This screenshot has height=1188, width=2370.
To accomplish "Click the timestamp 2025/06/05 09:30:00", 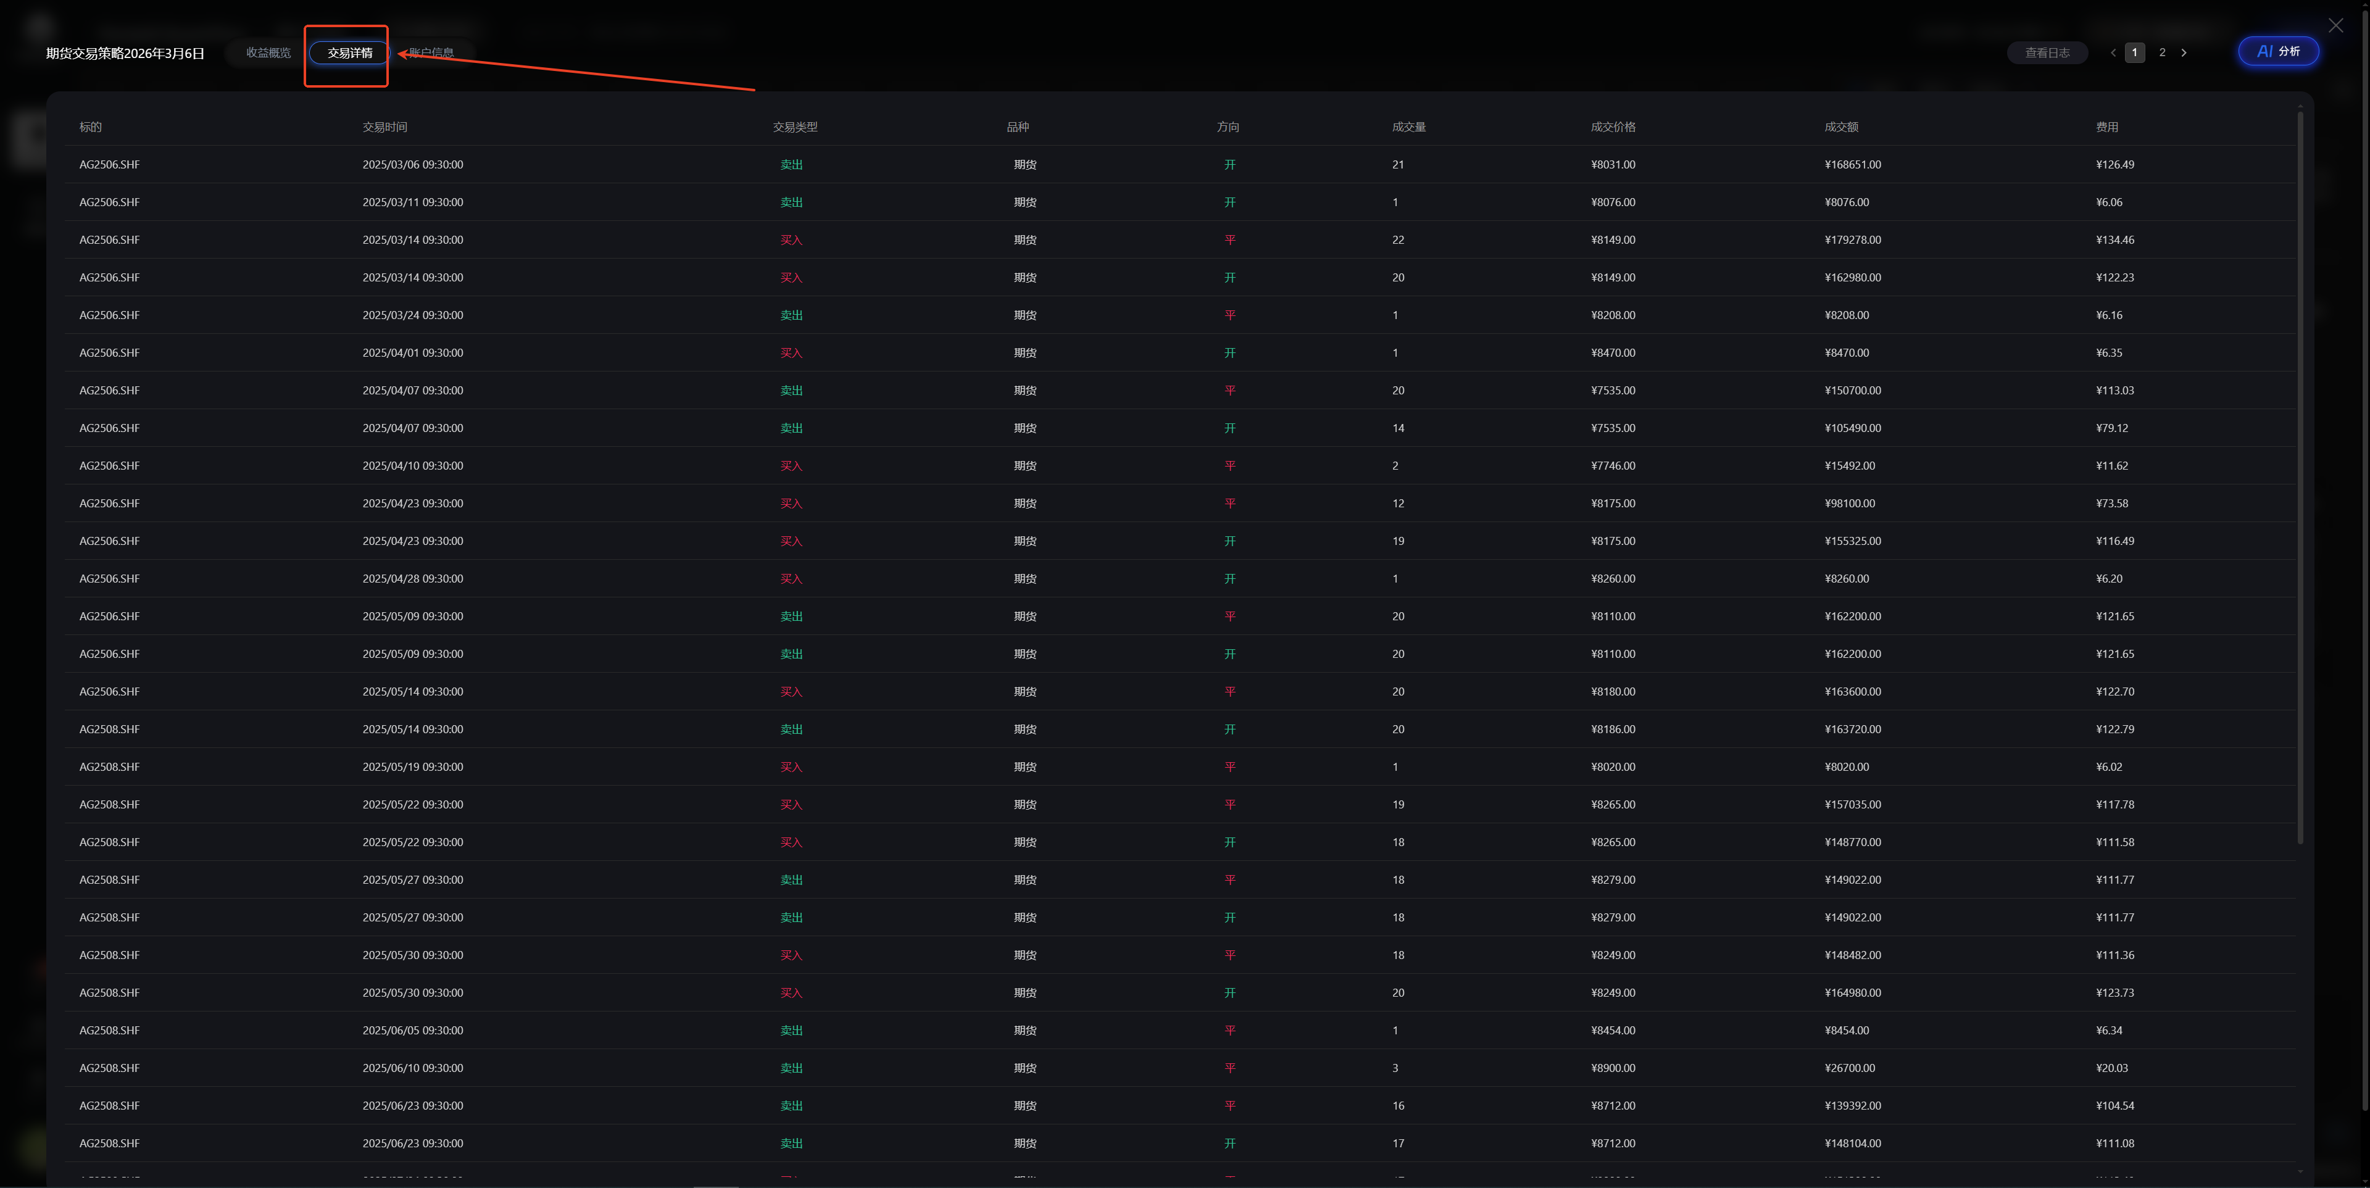I will click(x=413, y=1031).
